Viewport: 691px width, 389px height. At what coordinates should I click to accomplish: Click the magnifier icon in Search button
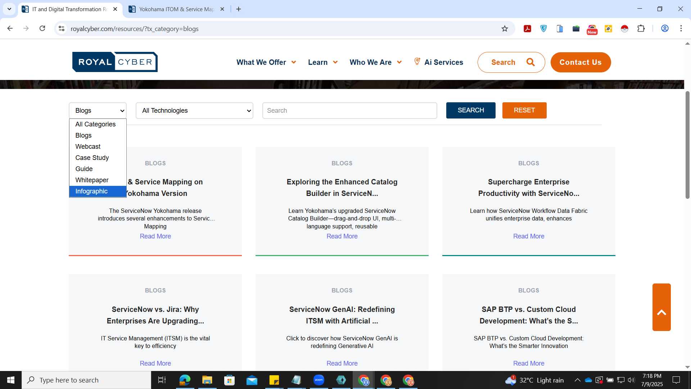point(530,62)
